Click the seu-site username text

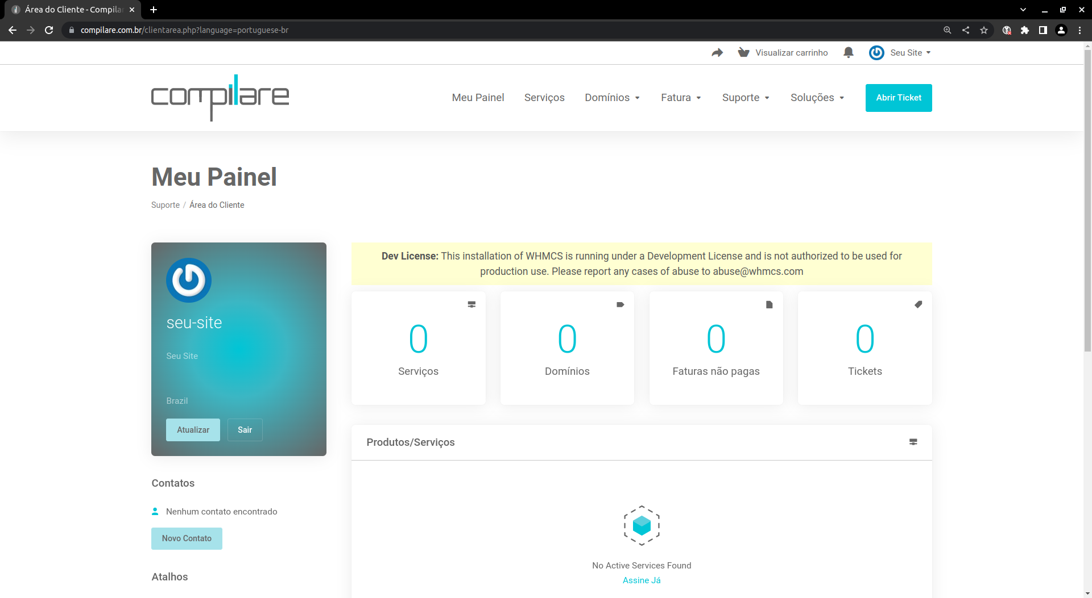(194, 323)
